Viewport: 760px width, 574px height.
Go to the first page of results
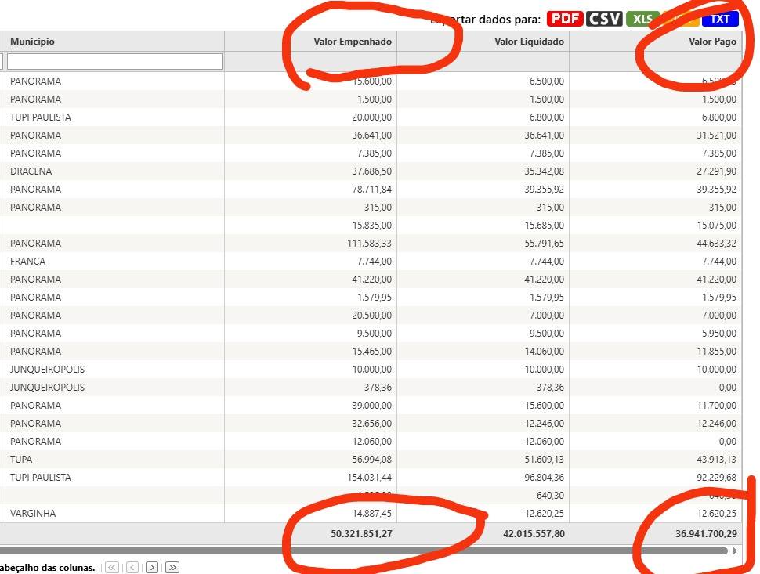click(x=112, y=567)
